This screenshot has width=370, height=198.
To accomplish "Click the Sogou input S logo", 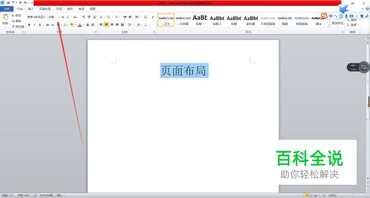I will point(324,16).
